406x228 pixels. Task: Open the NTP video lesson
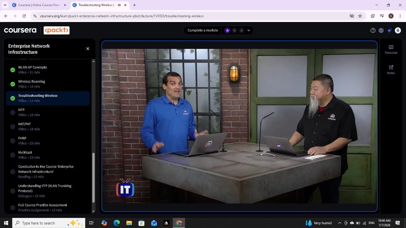coord(48,112)
